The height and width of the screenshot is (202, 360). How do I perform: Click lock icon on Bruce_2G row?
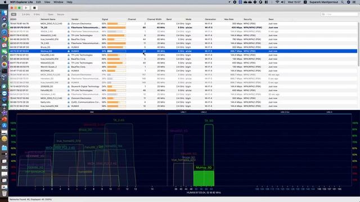point(69,47)
